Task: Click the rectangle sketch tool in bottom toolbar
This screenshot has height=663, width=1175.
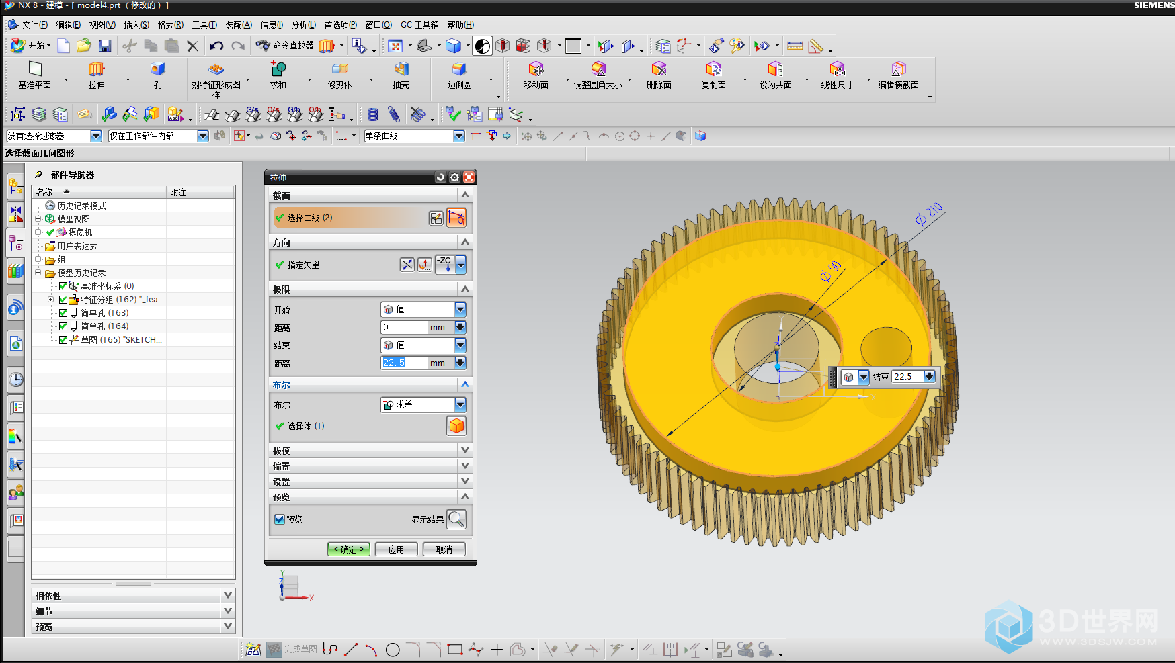Action: 455,650
